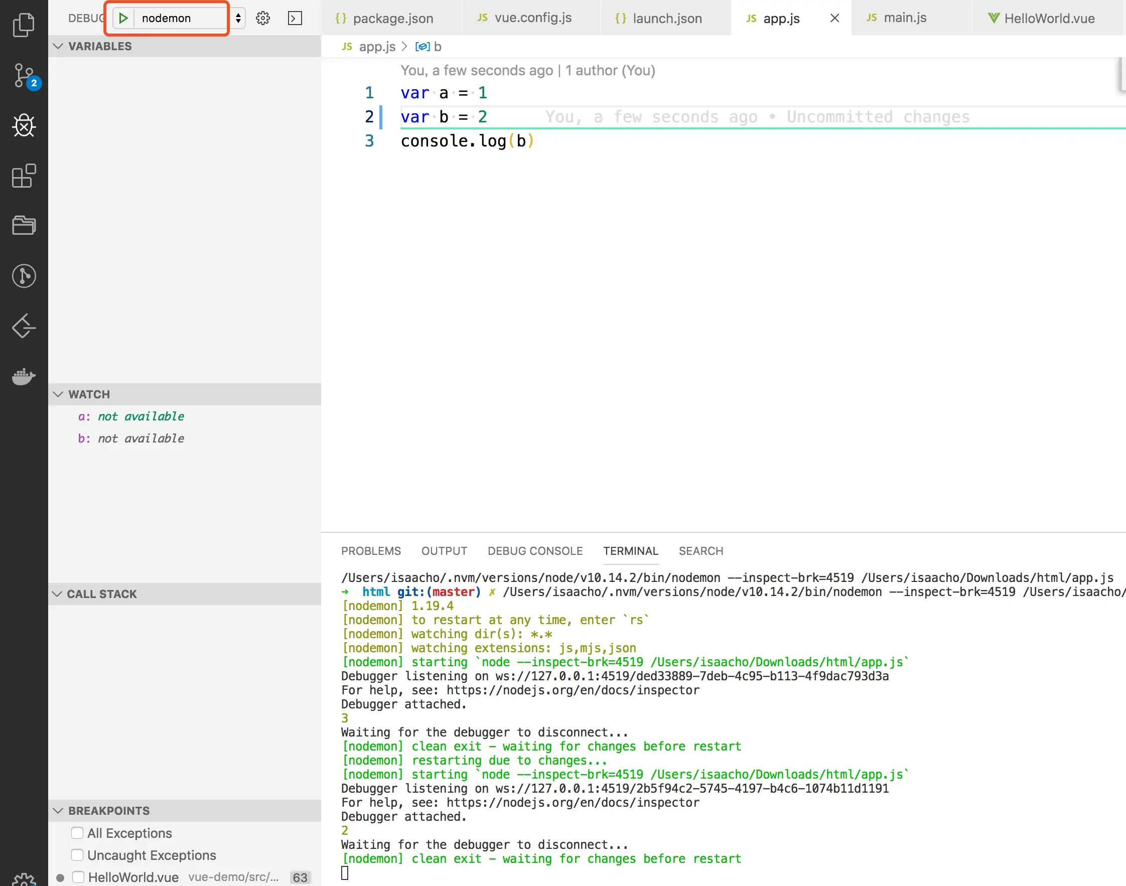
Task: Open the Docker whale icon
Action: pyautogui.click(x=24, y=376)
